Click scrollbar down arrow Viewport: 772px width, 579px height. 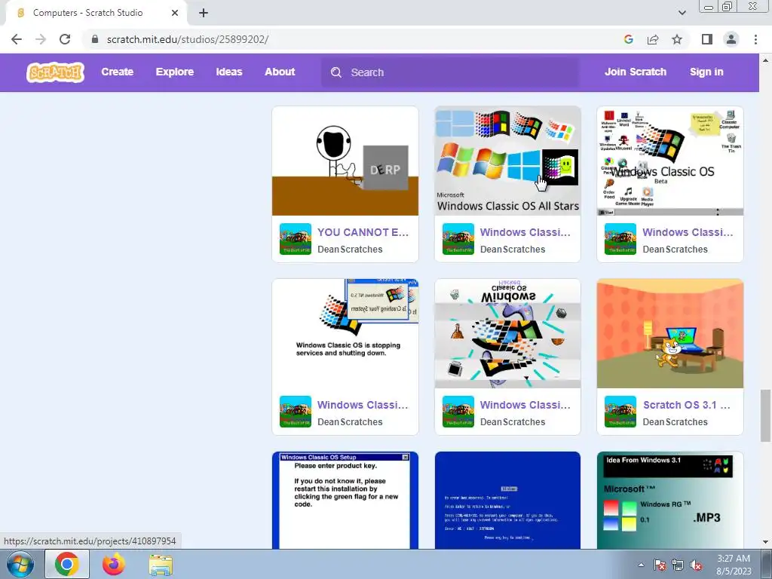(765, 542)
